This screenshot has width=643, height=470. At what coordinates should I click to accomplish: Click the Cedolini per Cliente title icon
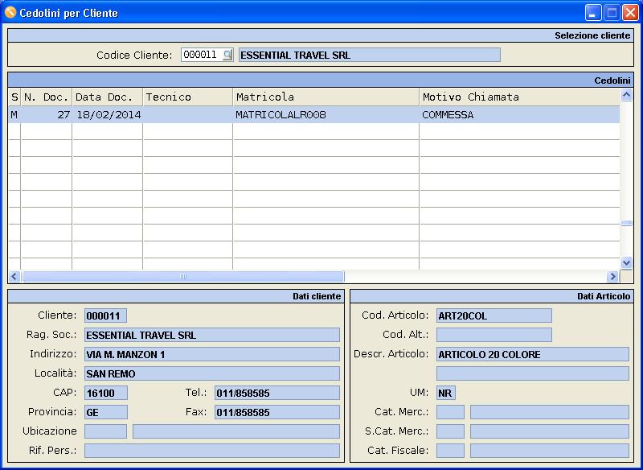point(10,13)
